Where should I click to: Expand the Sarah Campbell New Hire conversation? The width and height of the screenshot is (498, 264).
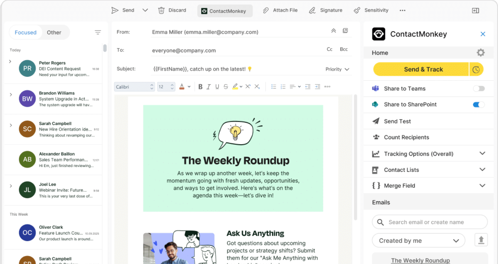[11, 125]
